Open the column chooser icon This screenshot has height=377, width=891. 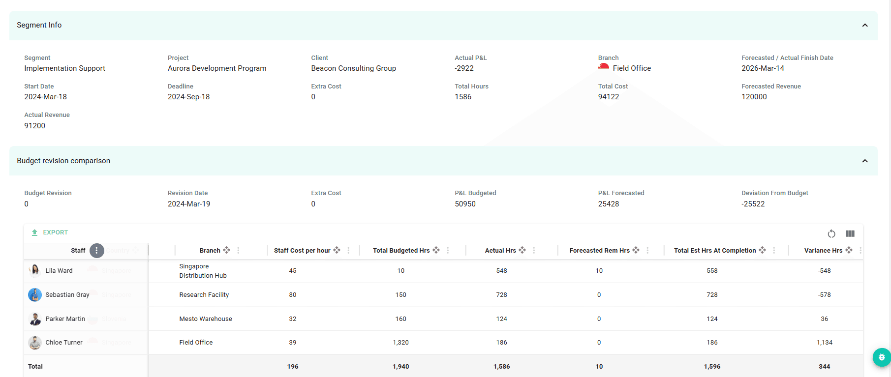point(850,233)
